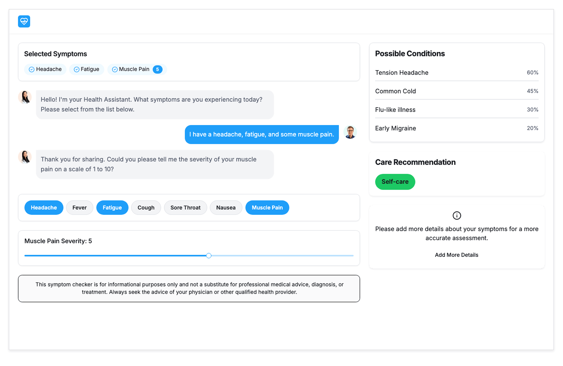Click the Muscle Pain severity badge 5

(x=157, y=70)
